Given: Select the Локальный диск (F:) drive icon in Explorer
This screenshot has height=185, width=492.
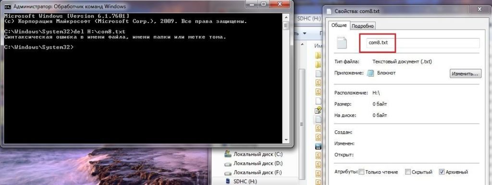Looking at the screenshot, I should (228, 173).
